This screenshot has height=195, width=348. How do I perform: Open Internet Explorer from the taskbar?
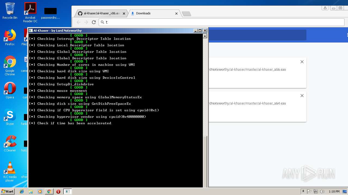point(22,191)
